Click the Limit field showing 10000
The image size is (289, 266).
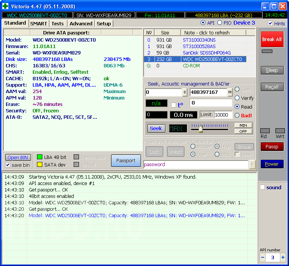[223, 115]
